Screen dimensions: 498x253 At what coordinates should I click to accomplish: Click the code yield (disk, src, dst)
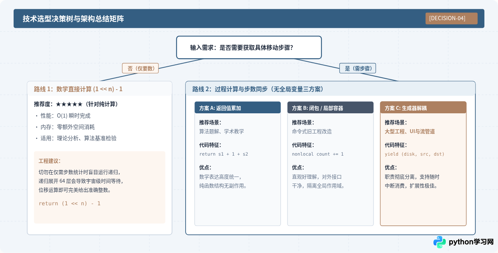pos(415,154)
